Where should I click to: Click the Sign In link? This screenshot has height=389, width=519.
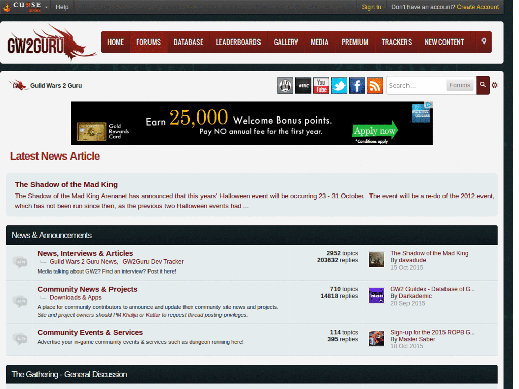pyautogui.click(x=371, y=7)
